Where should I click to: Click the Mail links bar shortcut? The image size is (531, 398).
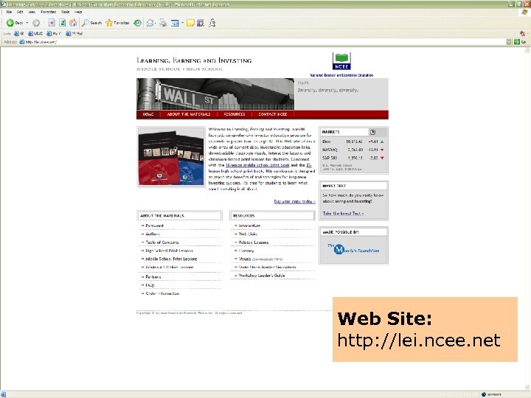(74, 33)
